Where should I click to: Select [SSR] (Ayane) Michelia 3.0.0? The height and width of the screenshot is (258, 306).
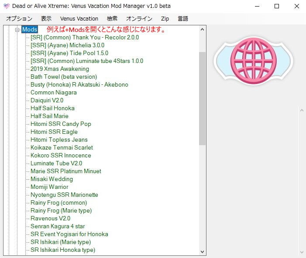coord(68,45)
